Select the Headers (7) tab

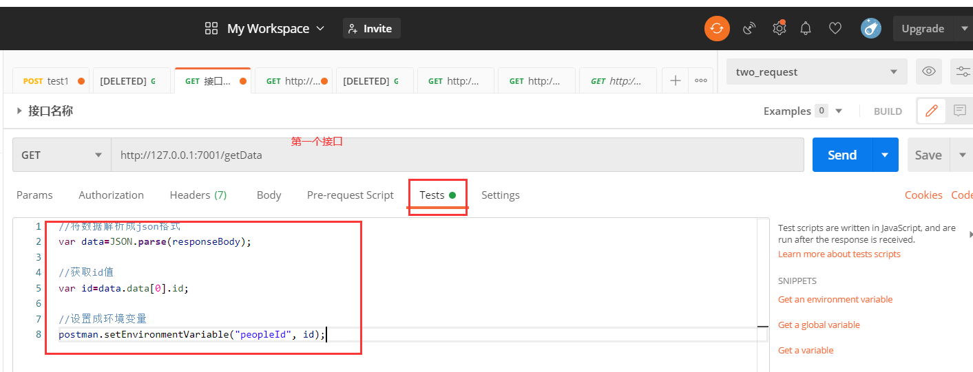pyautogui.click(x=198, y=195)
